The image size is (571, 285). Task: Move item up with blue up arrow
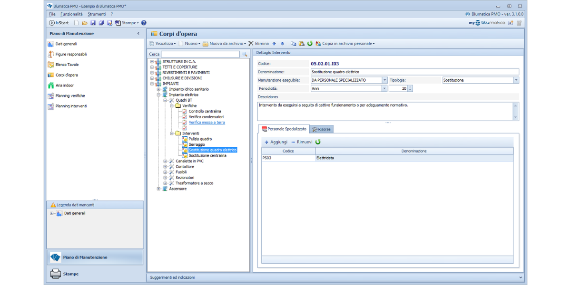274,44
